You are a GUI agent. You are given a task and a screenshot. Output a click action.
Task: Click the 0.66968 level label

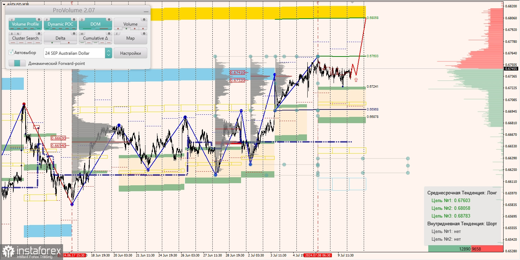372,109
